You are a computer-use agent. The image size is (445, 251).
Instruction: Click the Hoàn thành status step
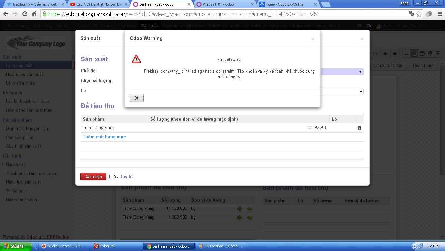[x=423, y=65]
